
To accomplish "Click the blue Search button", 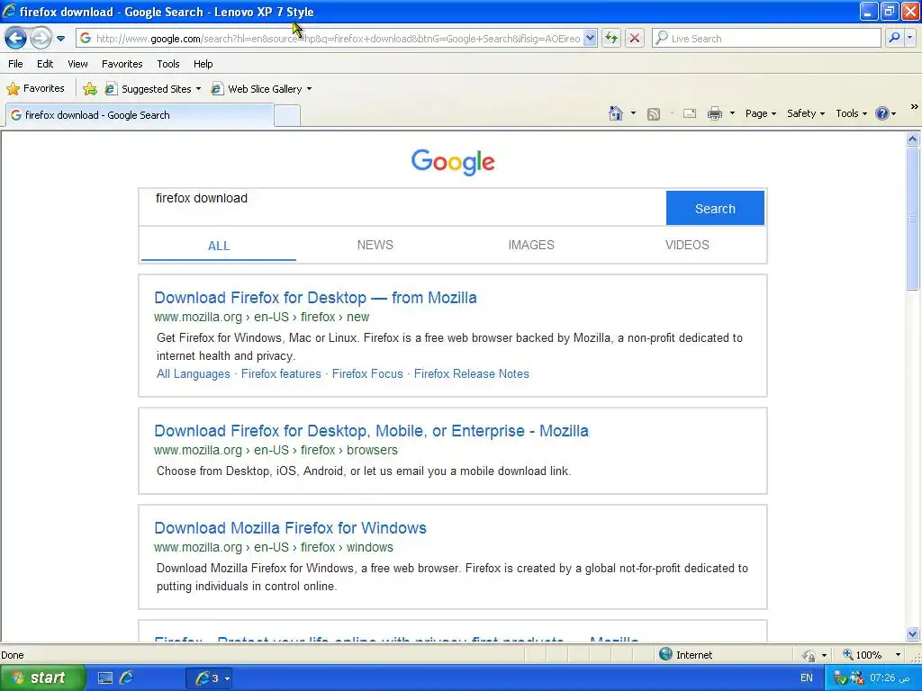I will [x=715, y=208].
